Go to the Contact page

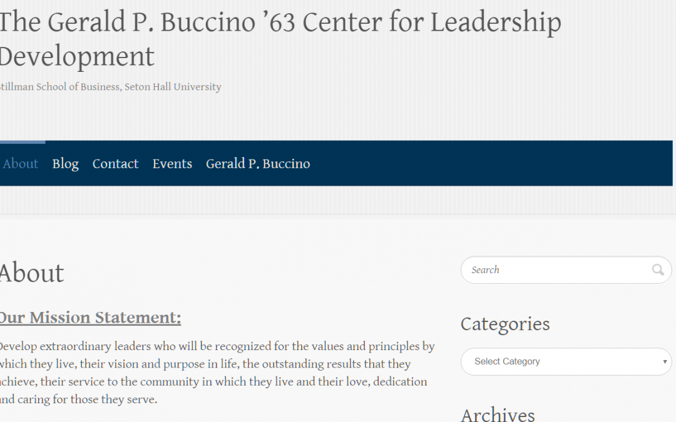115,164
